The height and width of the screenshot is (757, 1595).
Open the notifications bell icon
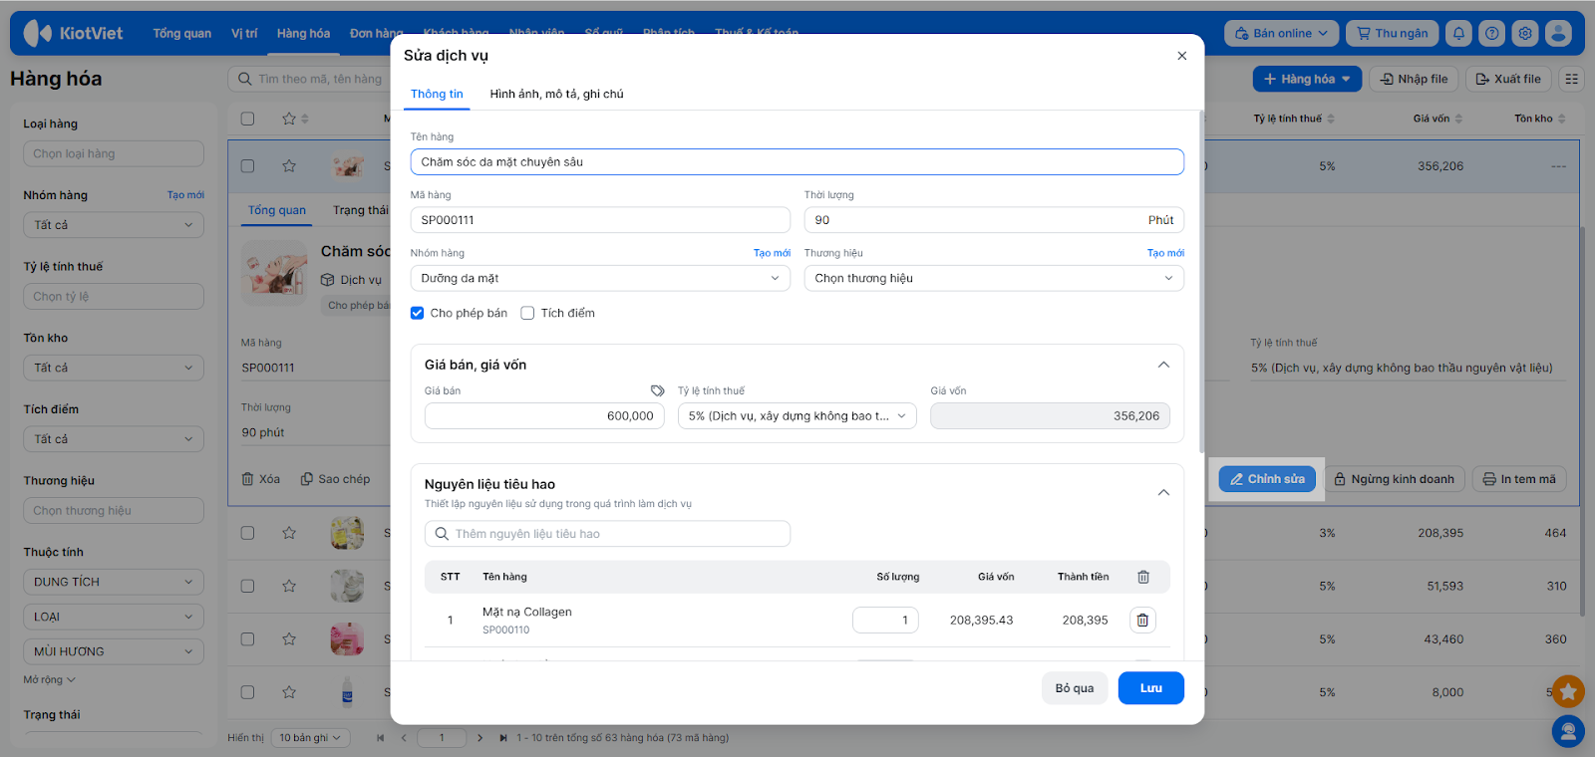pos(1458,33)
